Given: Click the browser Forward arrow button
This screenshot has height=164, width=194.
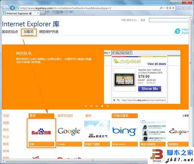Looking at the screenshot, I should (12, 8).
